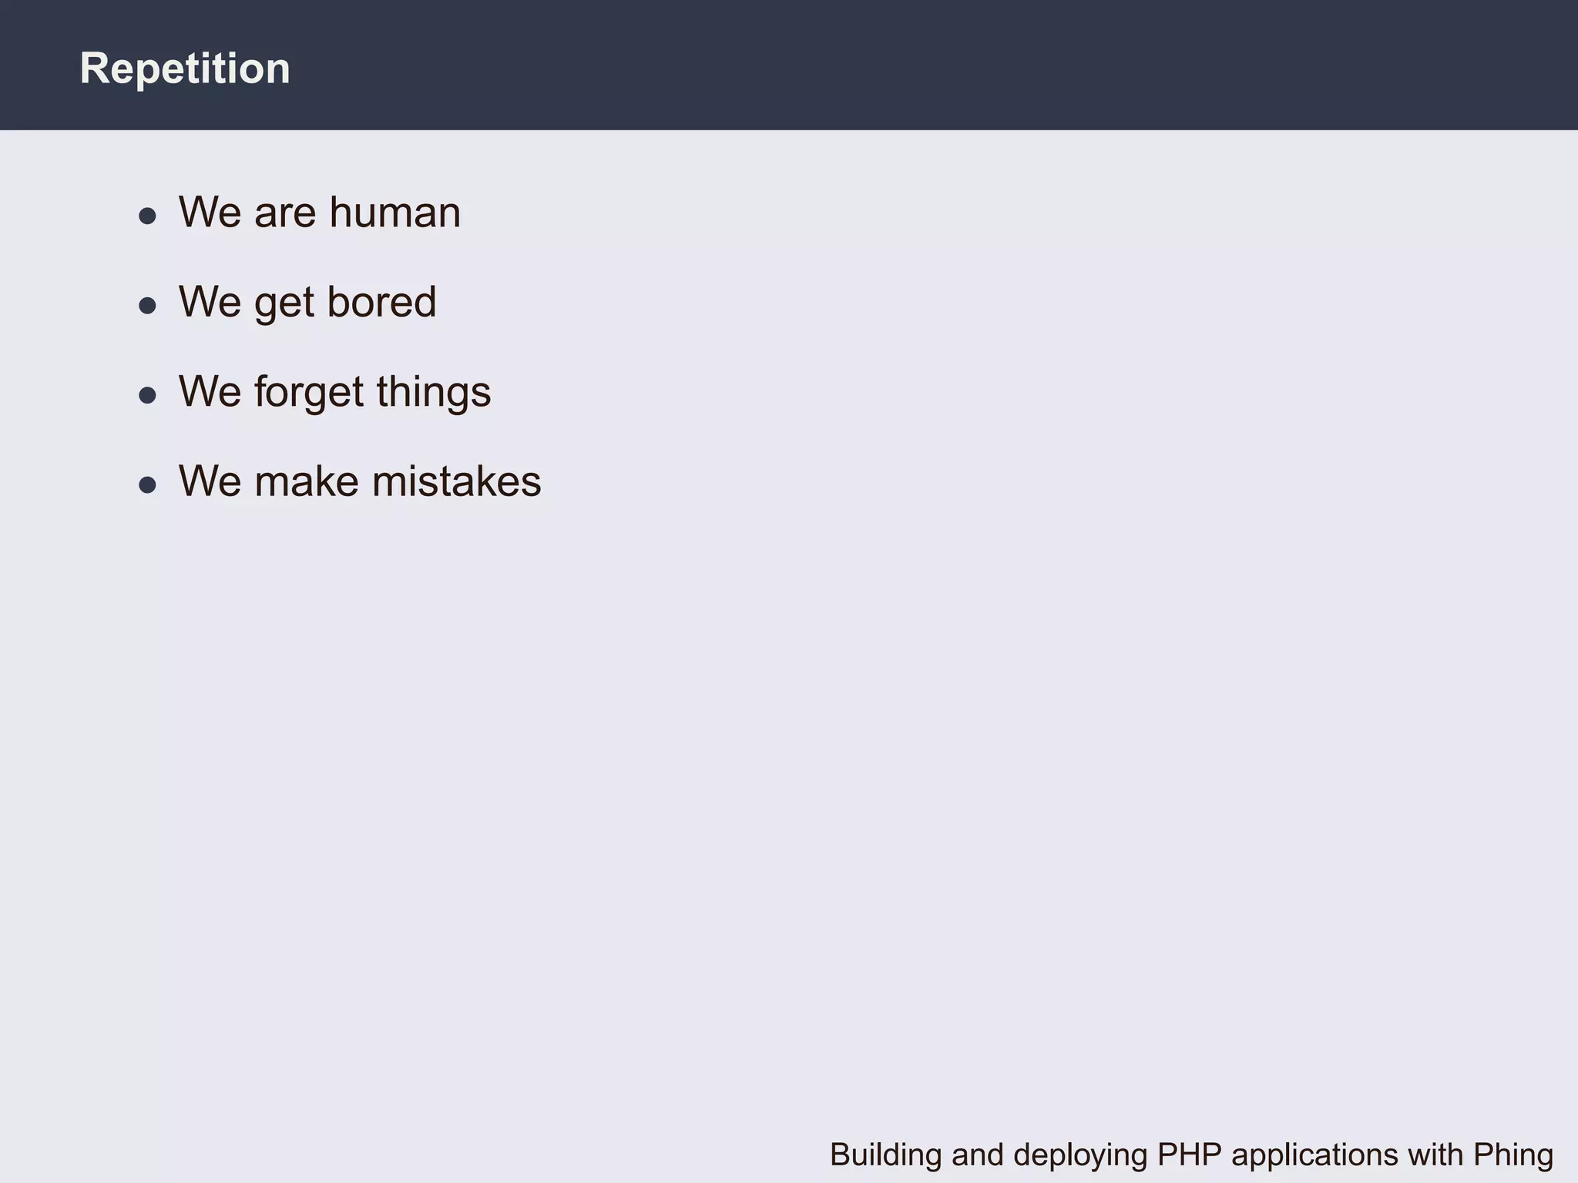Click the bullet dot before 'We are human'
The image size is (1578, 1183).
tap(147, 216)
